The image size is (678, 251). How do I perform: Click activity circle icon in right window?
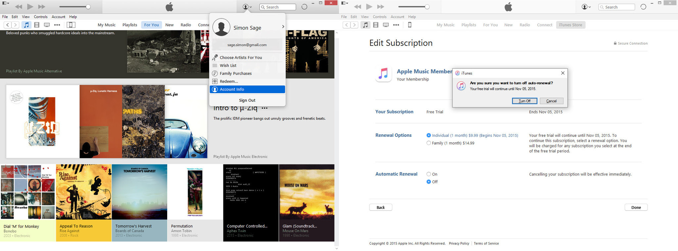point(643,7)
